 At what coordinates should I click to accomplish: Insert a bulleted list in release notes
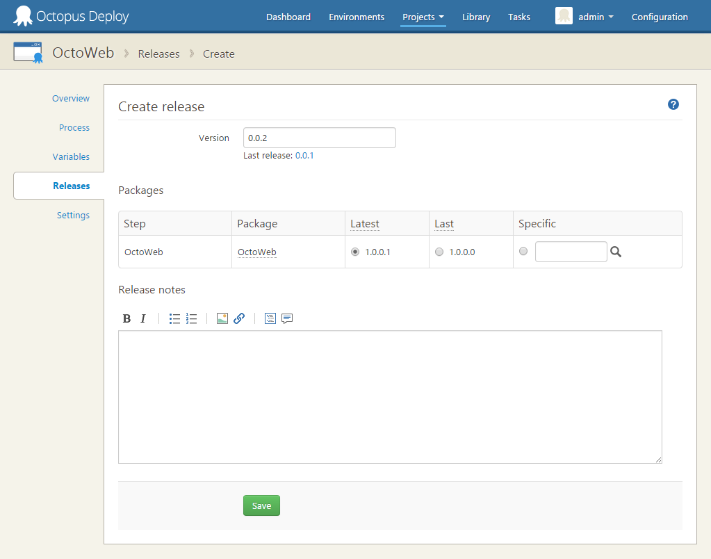[174, 318]
